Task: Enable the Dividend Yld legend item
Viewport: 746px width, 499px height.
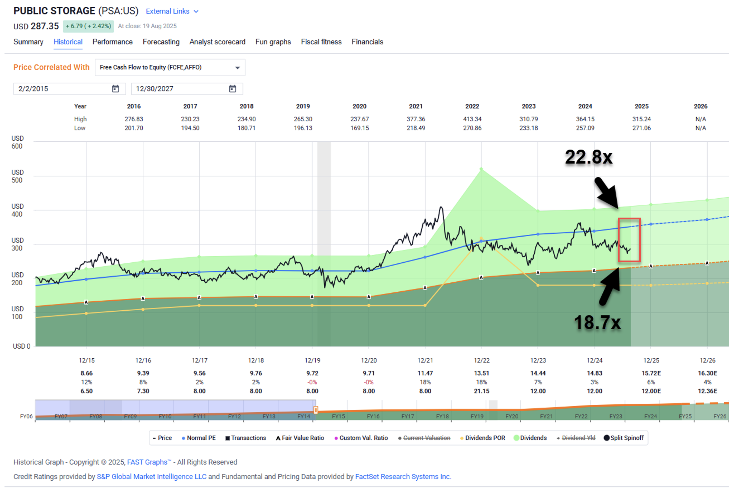Action: coord(576,438)
